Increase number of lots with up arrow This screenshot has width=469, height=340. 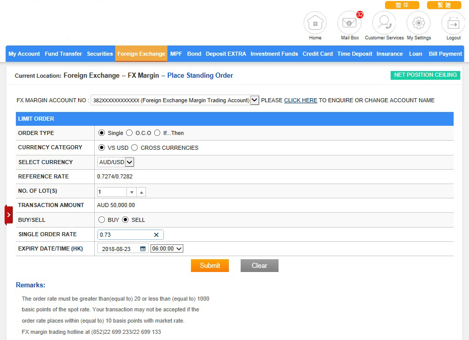141,192
